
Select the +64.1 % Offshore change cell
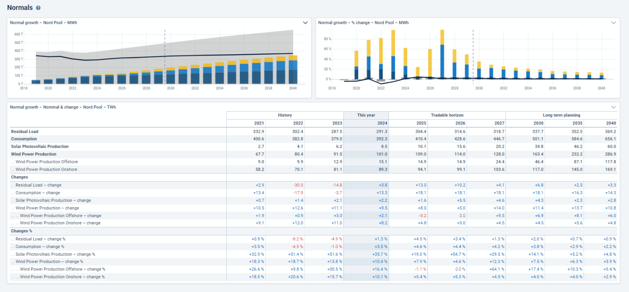[x=496, y=269]
